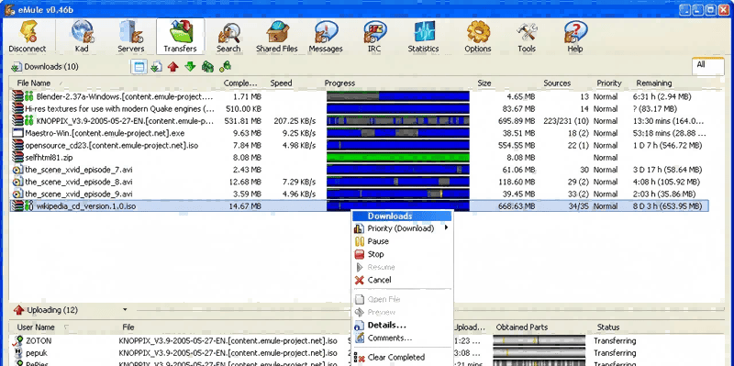Image resolution: width=734 pixels, height=366 pixels.
Task: Open the Messages window
Action: tap(326, 36)
